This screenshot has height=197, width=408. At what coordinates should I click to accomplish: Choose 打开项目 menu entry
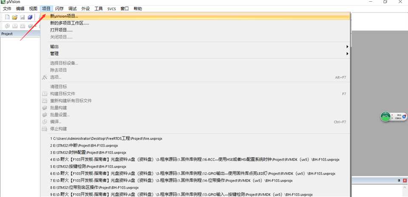click(195, 30)
